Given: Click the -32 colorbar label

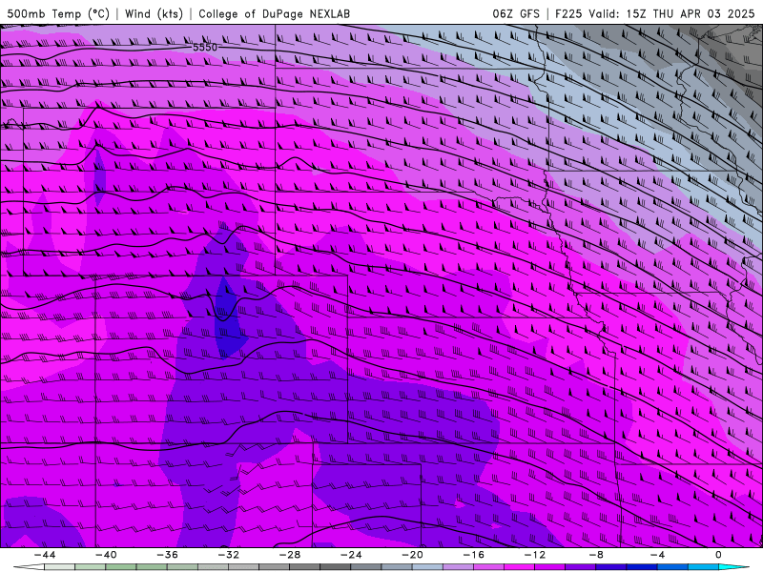Looking at the screenshot, I should 228,555.
